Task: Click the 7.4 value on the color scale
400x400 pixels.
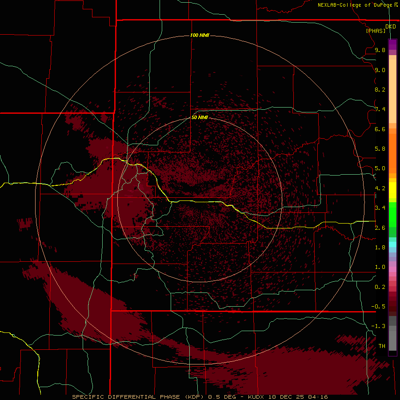Action: coord(380,109)
